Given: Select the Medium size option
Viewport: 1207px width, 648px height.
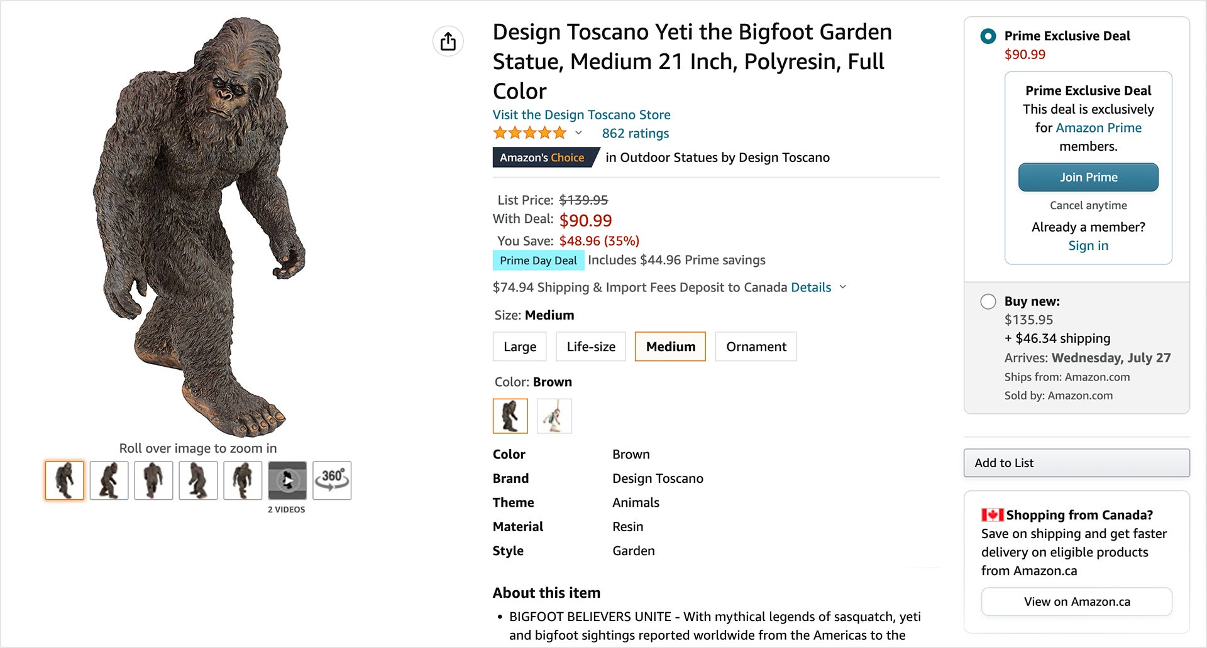Looking at the screenshot, I should (670, 346).
